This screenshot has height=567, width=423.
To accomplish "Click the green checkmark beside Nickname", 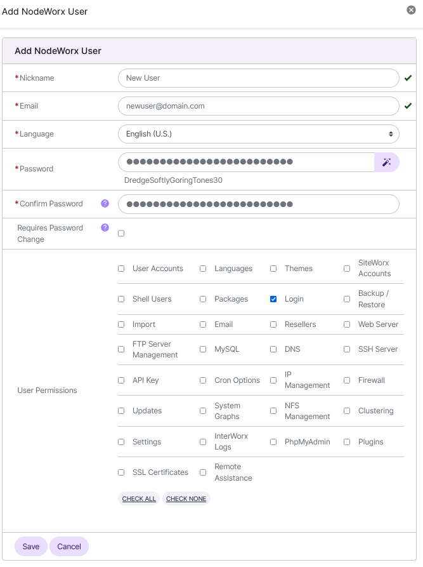I will click(408, 78).
